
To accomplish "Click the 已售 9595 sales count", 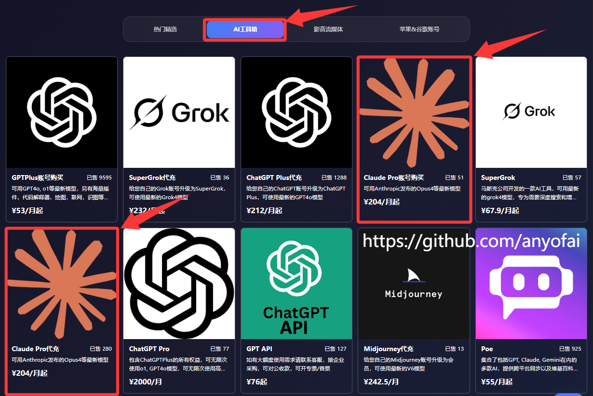I will click(99, 178).
